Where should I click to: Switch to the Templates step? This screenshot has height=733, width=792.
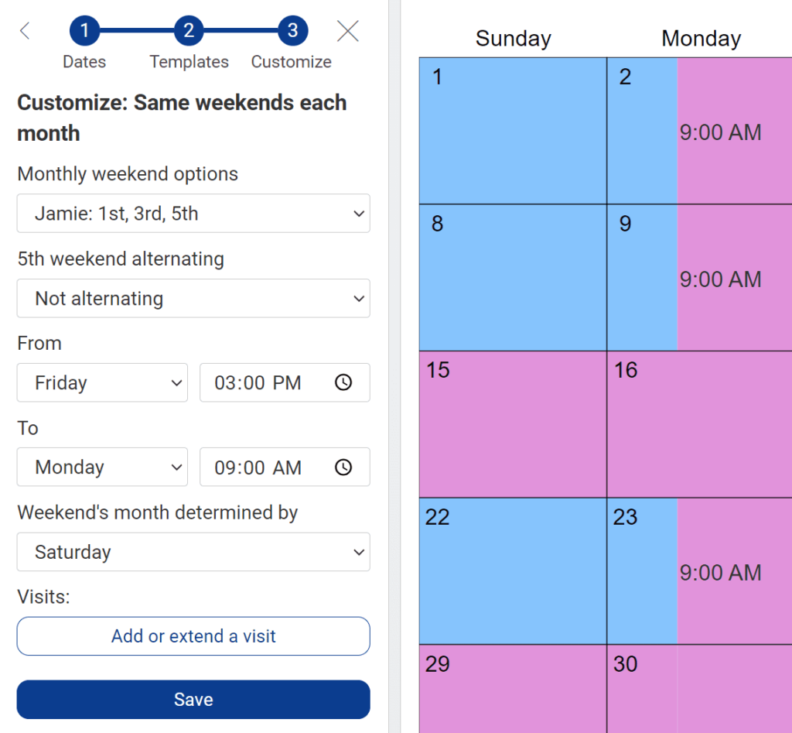tap(189, 62)
